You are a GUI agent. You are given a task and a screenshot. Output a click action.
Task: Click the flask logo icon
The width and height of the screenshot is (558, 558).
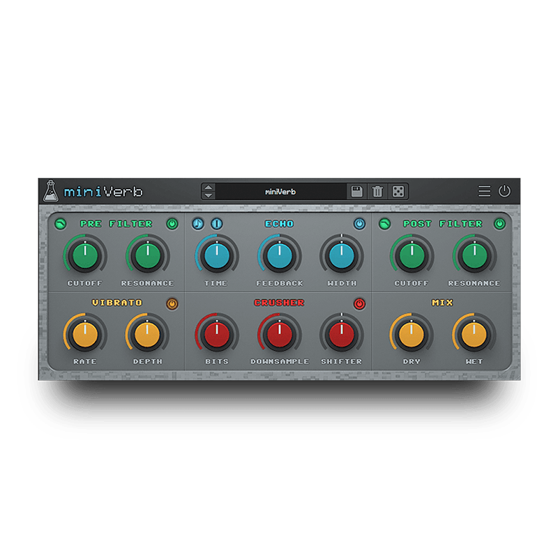point(50,190)
